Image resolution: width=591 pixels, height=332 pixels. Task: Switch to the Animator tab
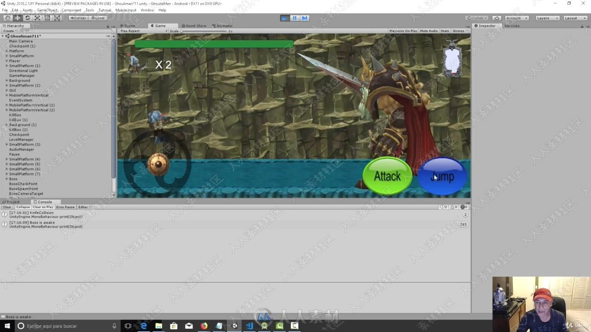coord(223,26)
